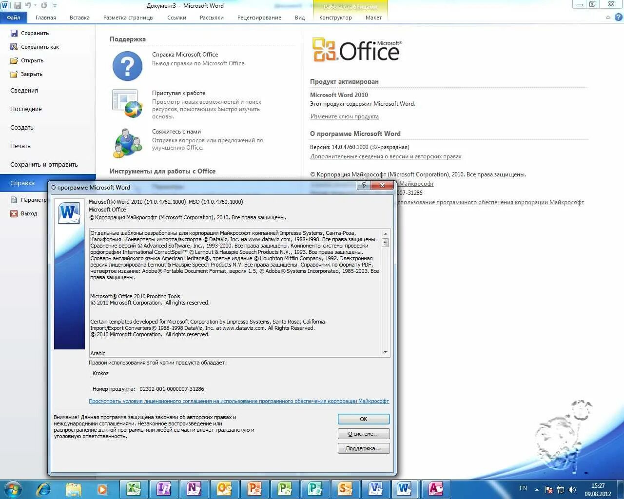Click Redo icon in quick access toolbar
The height and width of the screenshot is (499, 624).
pos(44,5)
